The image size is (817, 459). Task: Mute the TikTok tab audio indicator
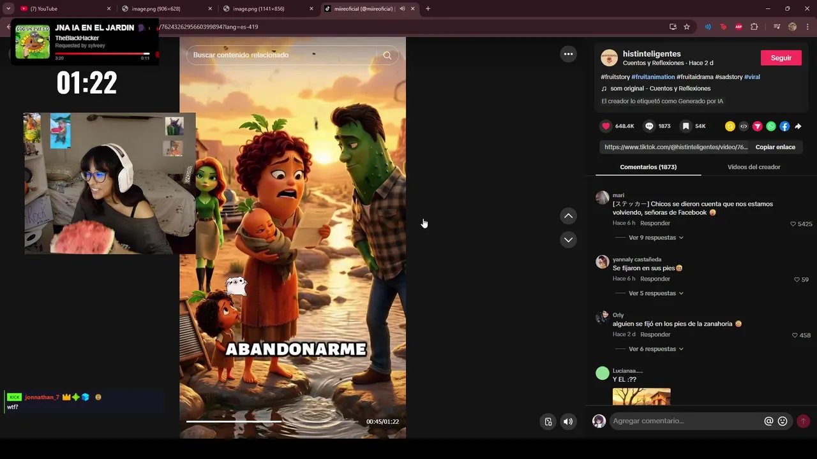pos(402,9)
